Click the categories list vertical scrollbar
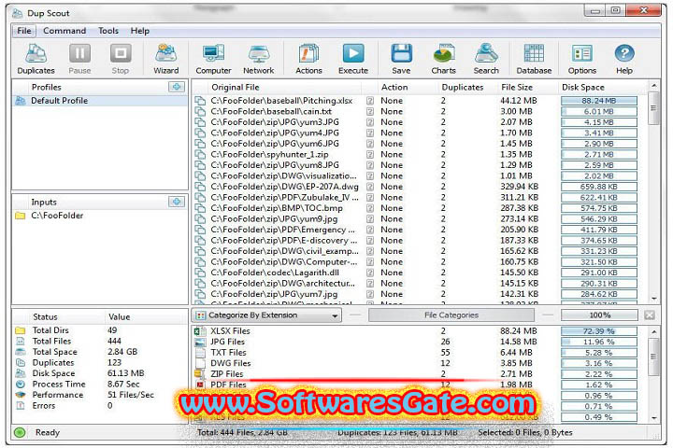This screenshot has width=673, height=448. [653, 357]
